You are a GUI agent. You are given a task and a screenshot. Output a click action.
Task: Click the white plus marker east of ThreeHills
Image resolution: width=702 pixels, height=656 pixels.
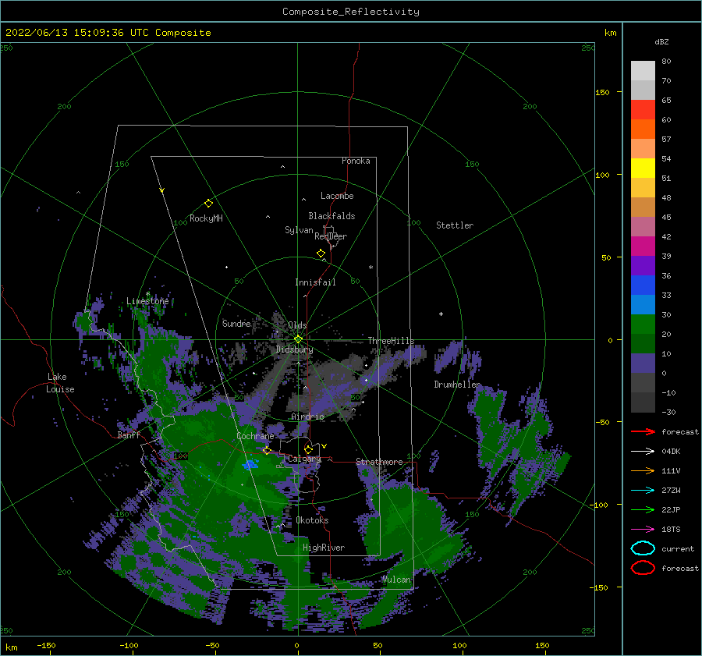[x=441, y=314]
